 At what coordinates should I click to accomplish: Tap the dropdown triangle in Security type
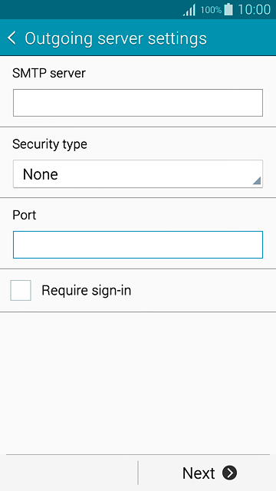coord(257,181)
